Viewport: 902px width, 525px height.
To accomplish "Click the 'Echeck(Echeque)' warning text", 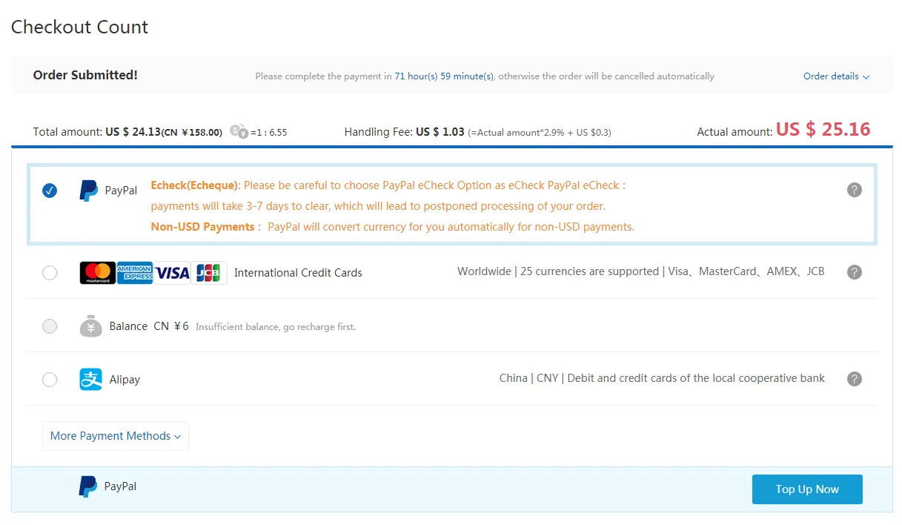I will (194, 185).
